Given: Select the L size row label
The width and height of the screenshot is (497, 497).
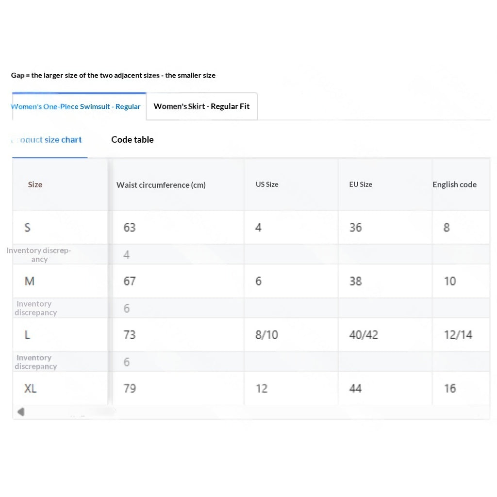Looking at the screenshot, I should pos(27,335).
